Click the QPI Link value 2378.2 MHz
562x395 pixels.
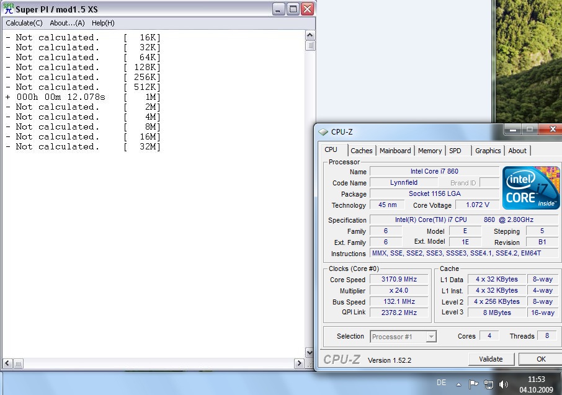399,313
